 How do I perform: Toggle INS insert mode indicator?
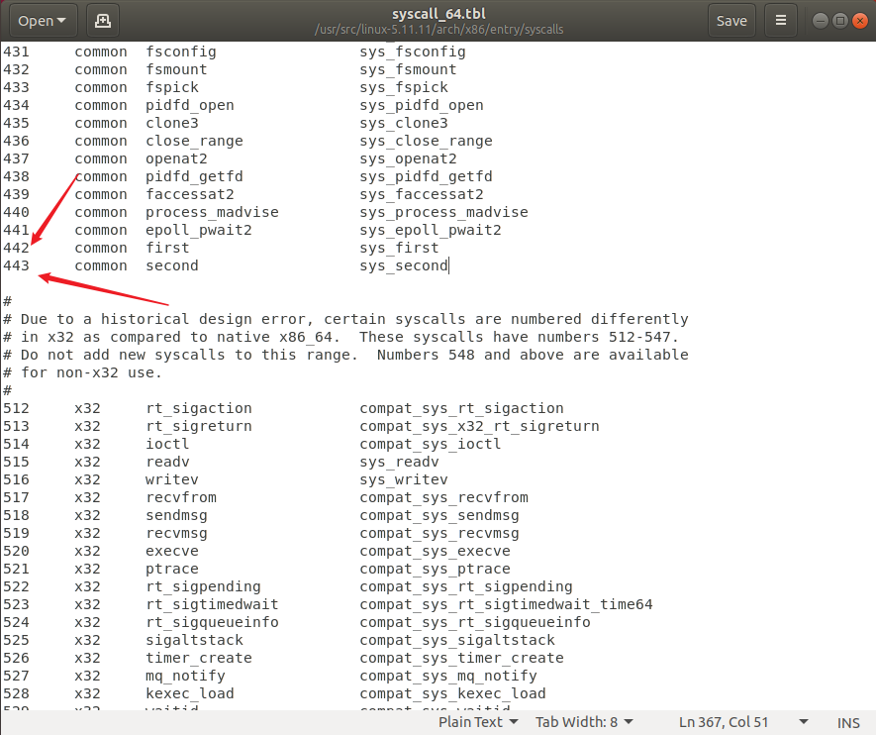848,723
